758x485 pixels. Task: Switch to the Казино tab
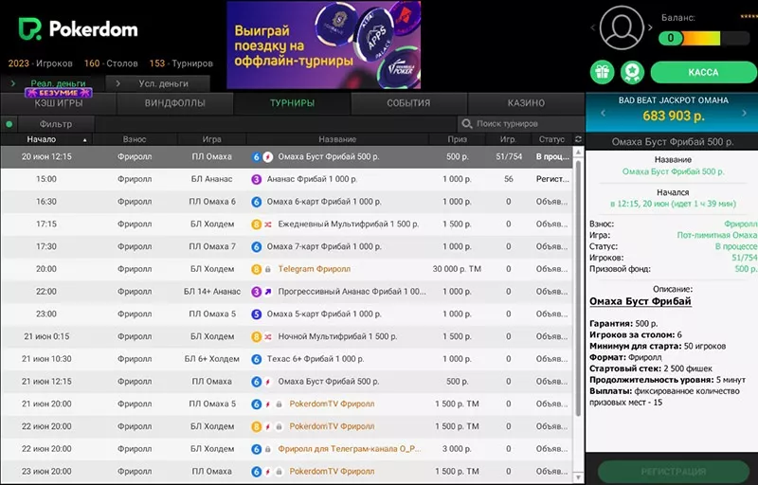click(526, 103)
